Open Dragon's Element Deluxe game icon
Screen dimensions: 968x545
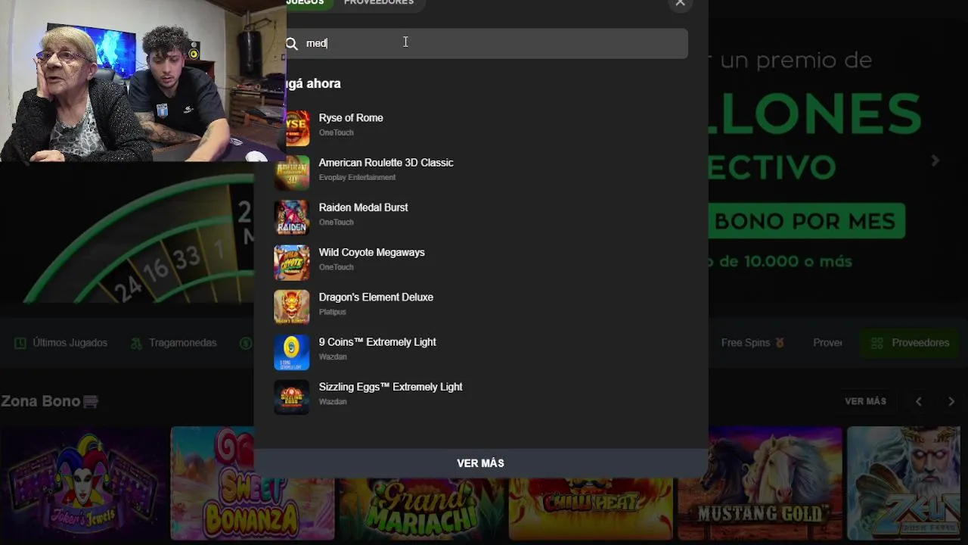tap(292, 307)
